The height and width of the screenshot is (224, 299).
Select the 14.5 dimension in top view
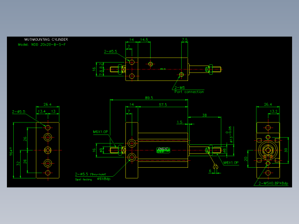[144, 40]
